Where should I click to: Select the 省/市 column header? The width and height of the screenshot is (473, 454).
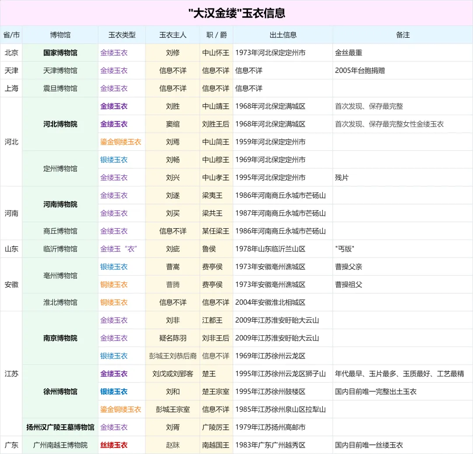[x=11, y=35]
